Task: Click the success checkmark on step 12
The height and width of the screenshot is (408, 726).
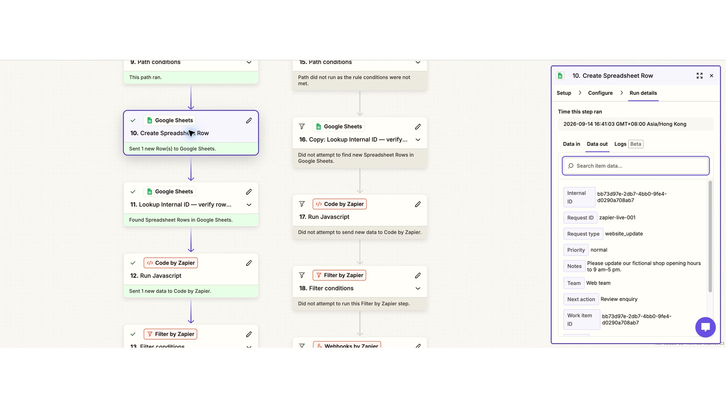Action: tap(133, 263)
